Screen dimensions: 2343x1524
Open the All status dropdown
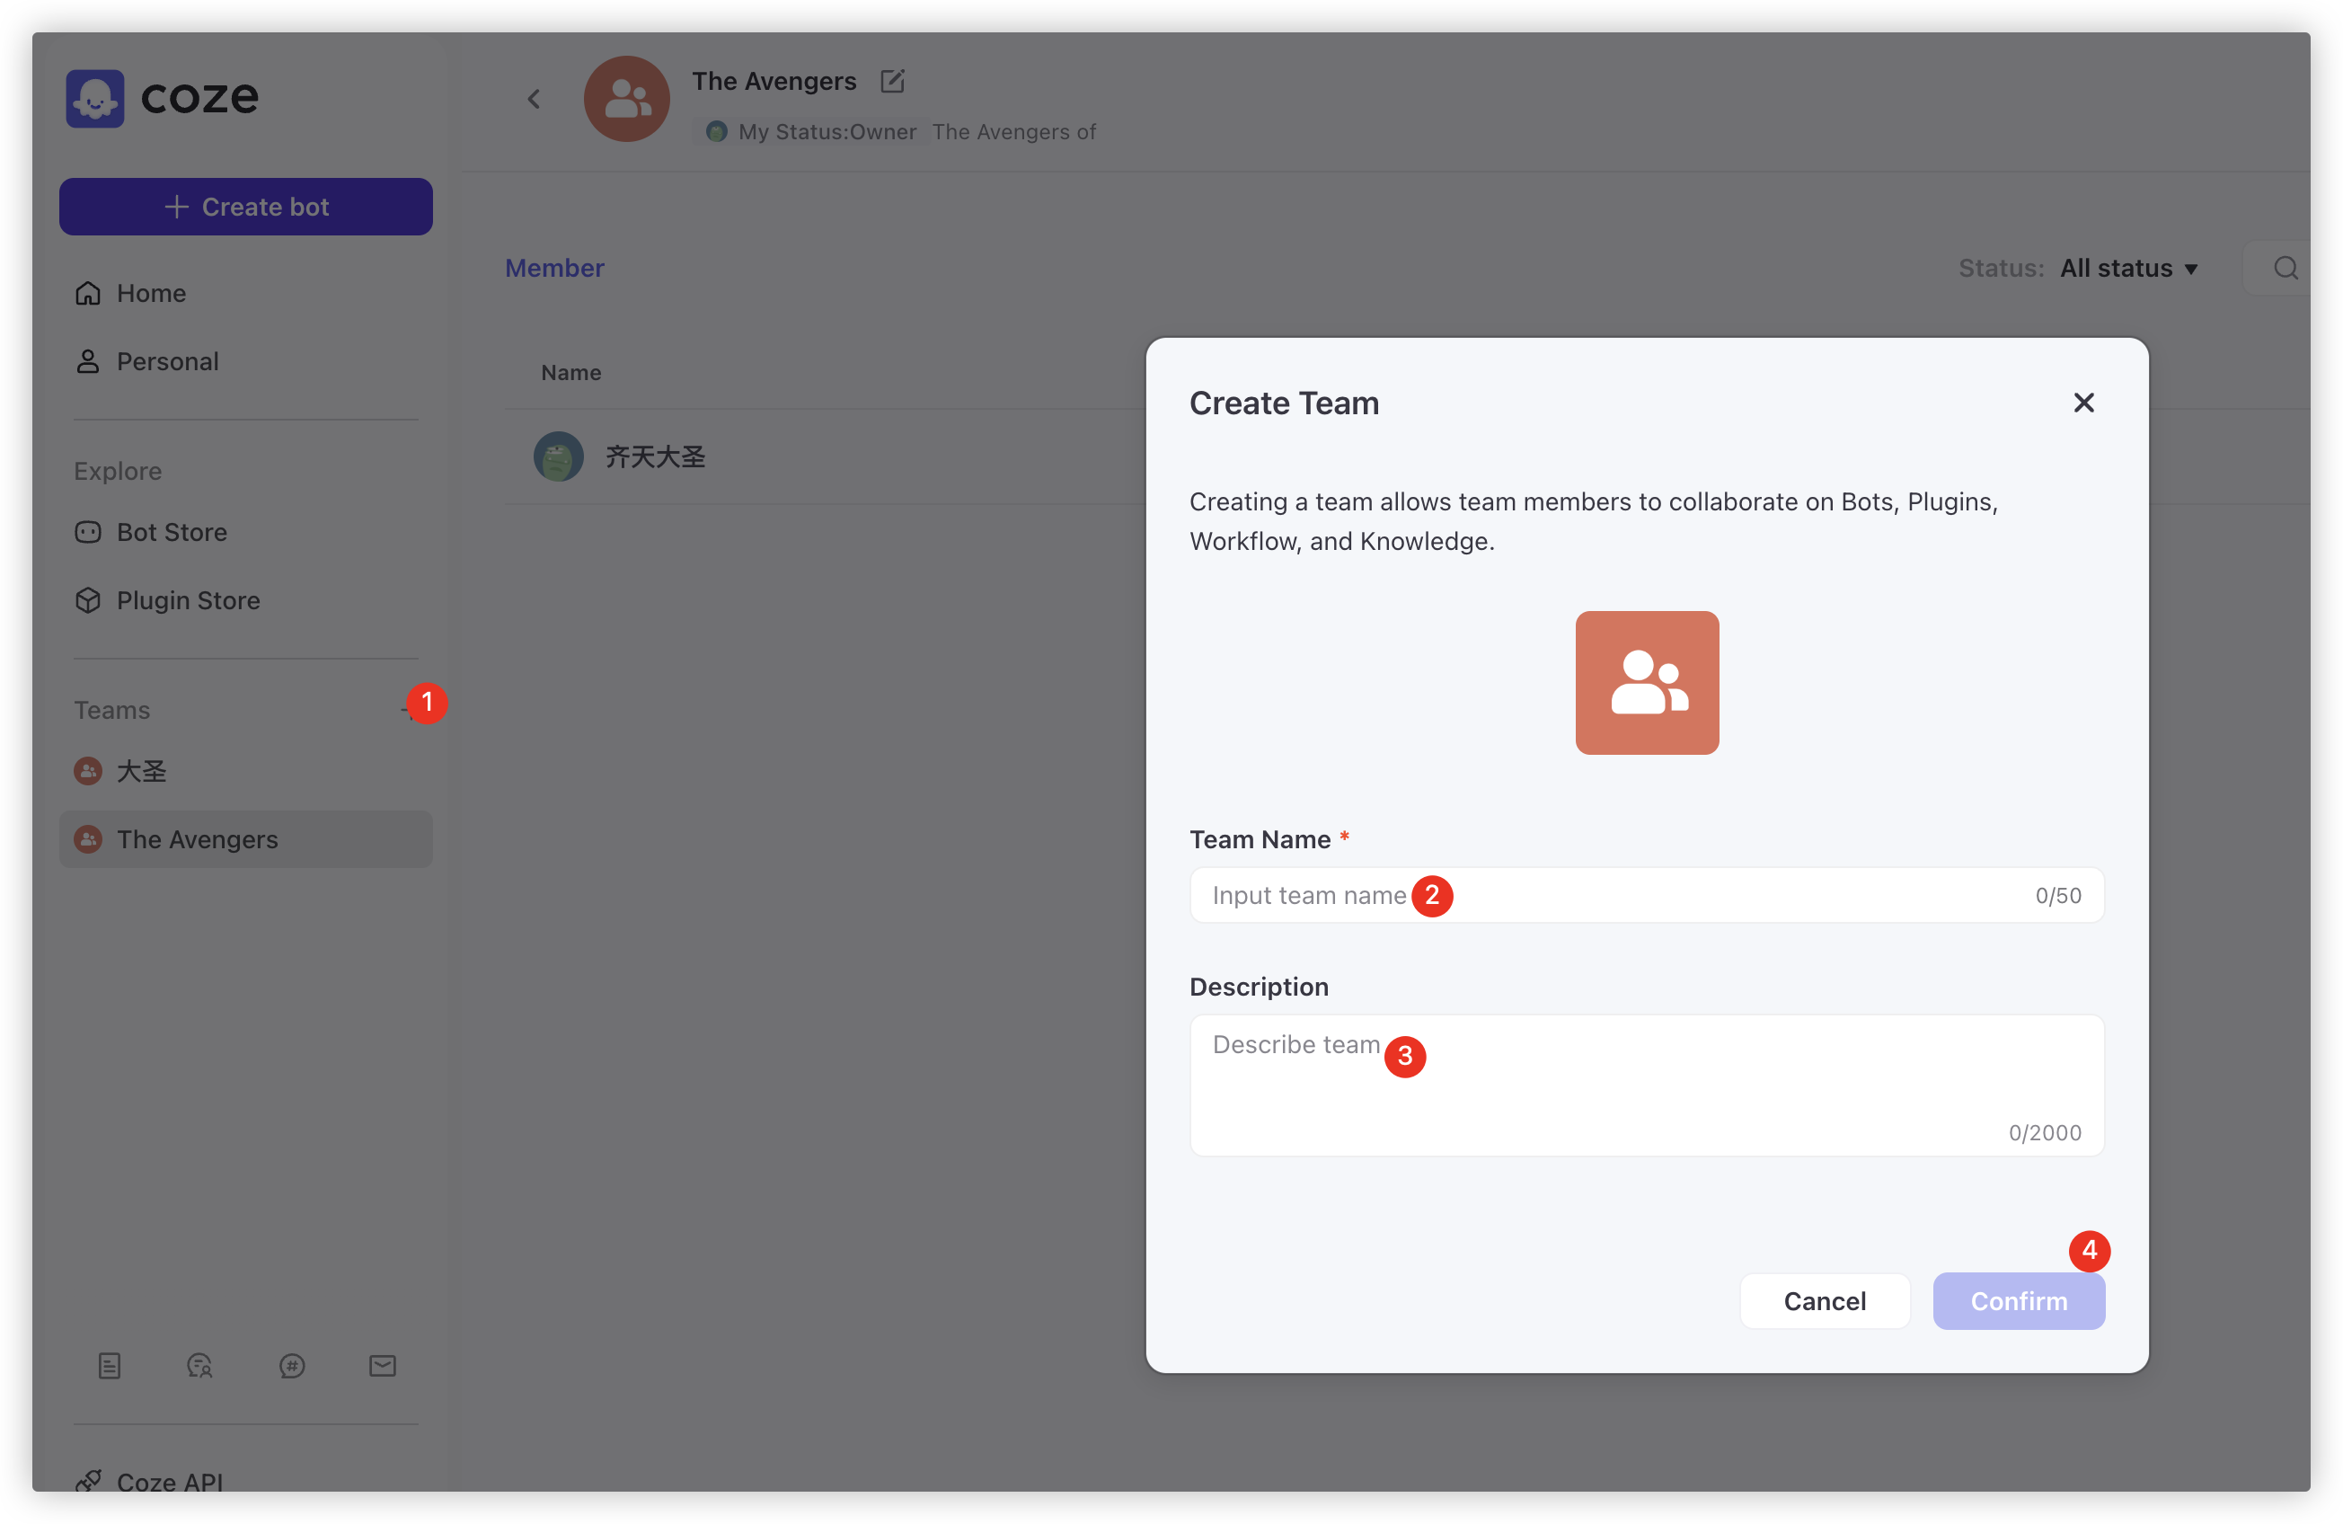2128,268
